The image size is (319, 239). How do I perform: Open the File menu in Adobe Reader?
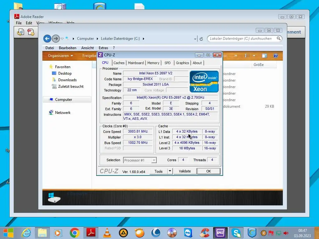click(x=19, y=23)
